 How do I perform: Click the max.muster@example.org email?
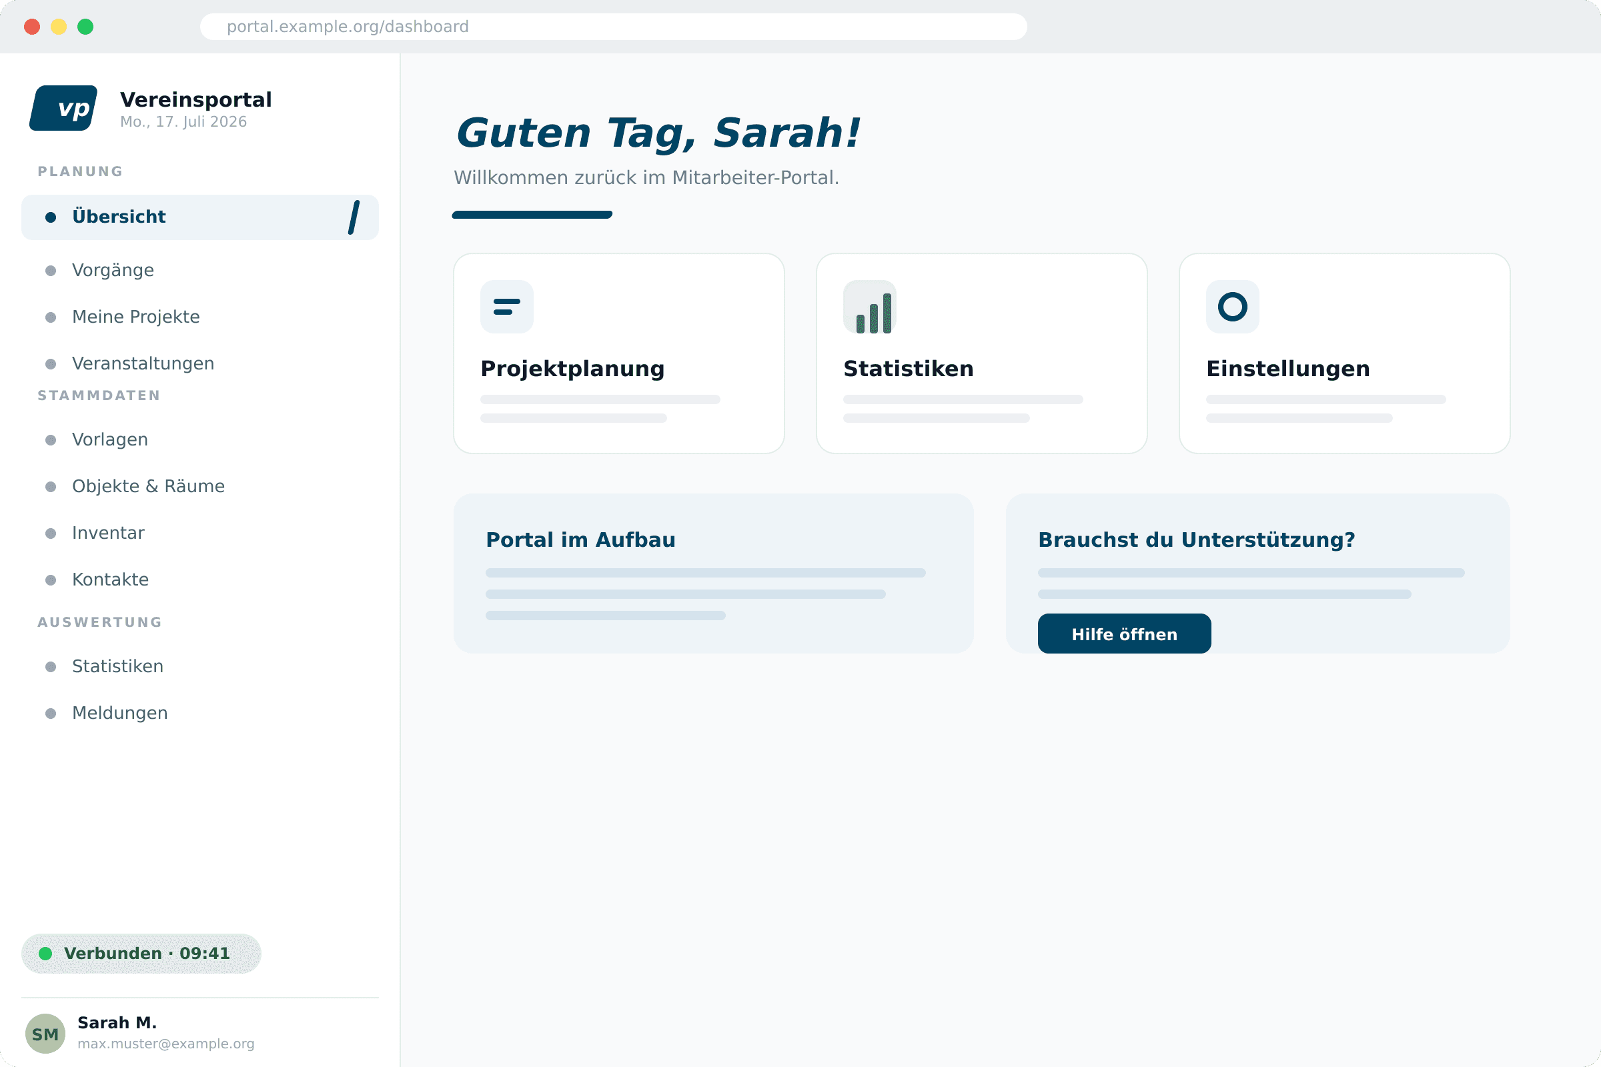166,1044
